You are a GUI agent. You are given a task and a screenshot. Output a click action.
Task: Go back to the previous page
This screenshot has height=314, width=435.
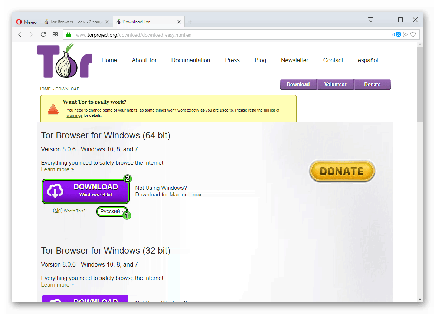[x=20, y=34]
